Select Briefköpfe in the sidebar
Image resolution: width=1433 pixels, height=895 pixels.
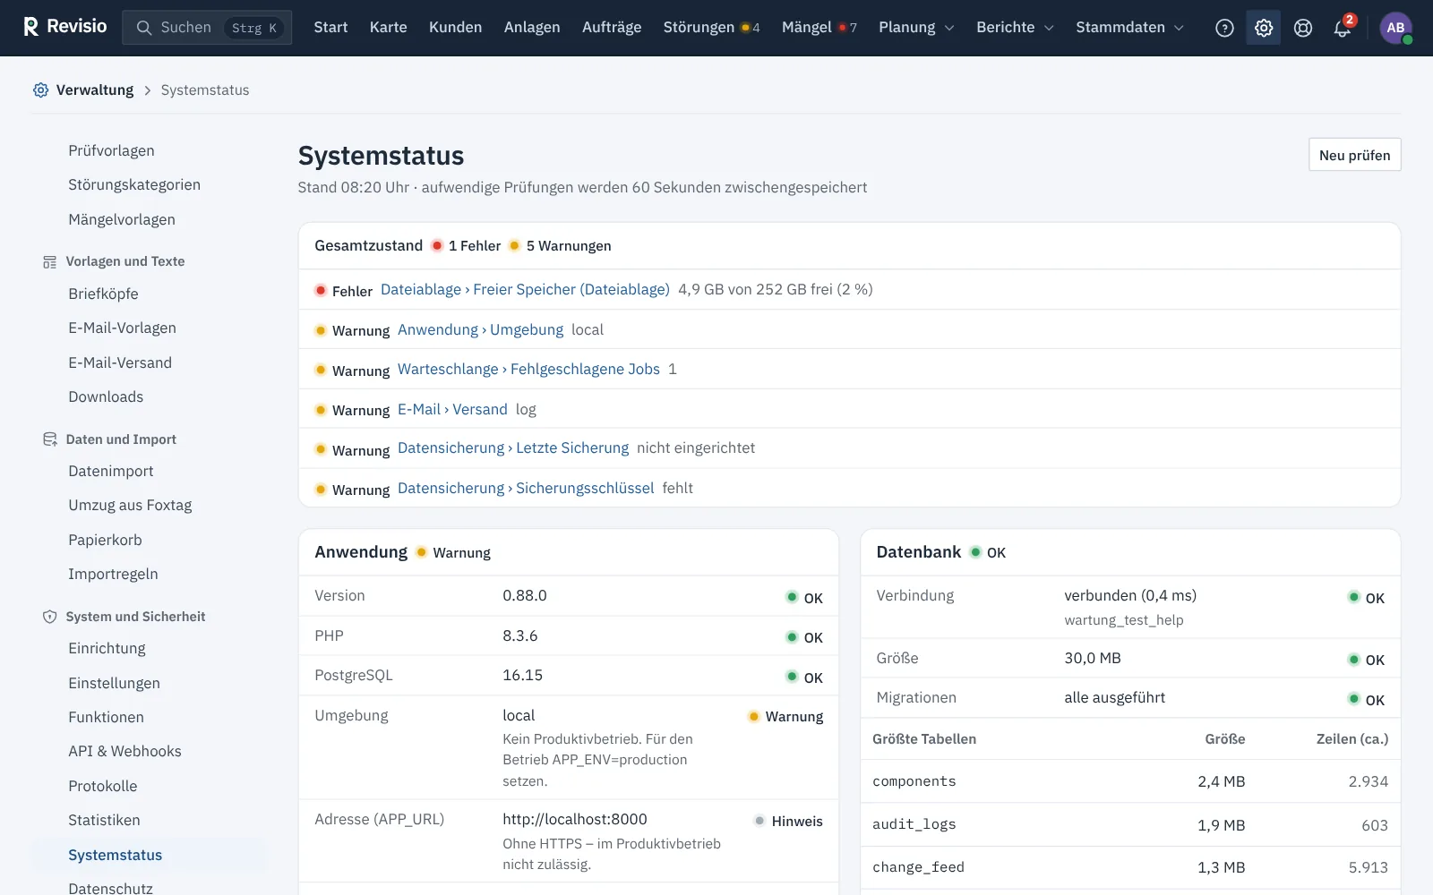pyautogui.click(x=103, y=294)
